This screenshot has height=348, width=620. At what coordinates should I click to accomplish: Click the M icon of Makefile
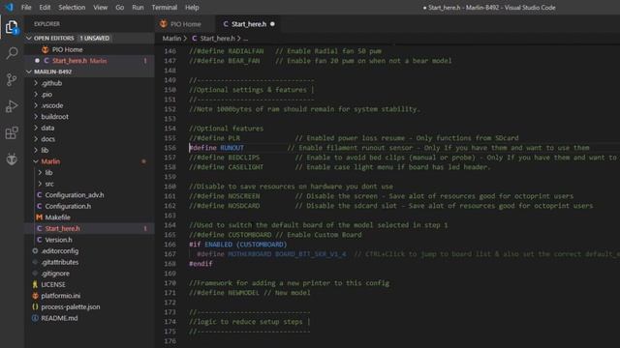pyautogui.click(x=39, y=217)
